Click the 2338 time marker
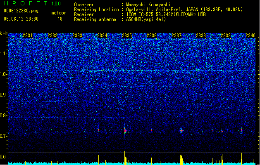The image size is (260, 165). pos(201,35)
